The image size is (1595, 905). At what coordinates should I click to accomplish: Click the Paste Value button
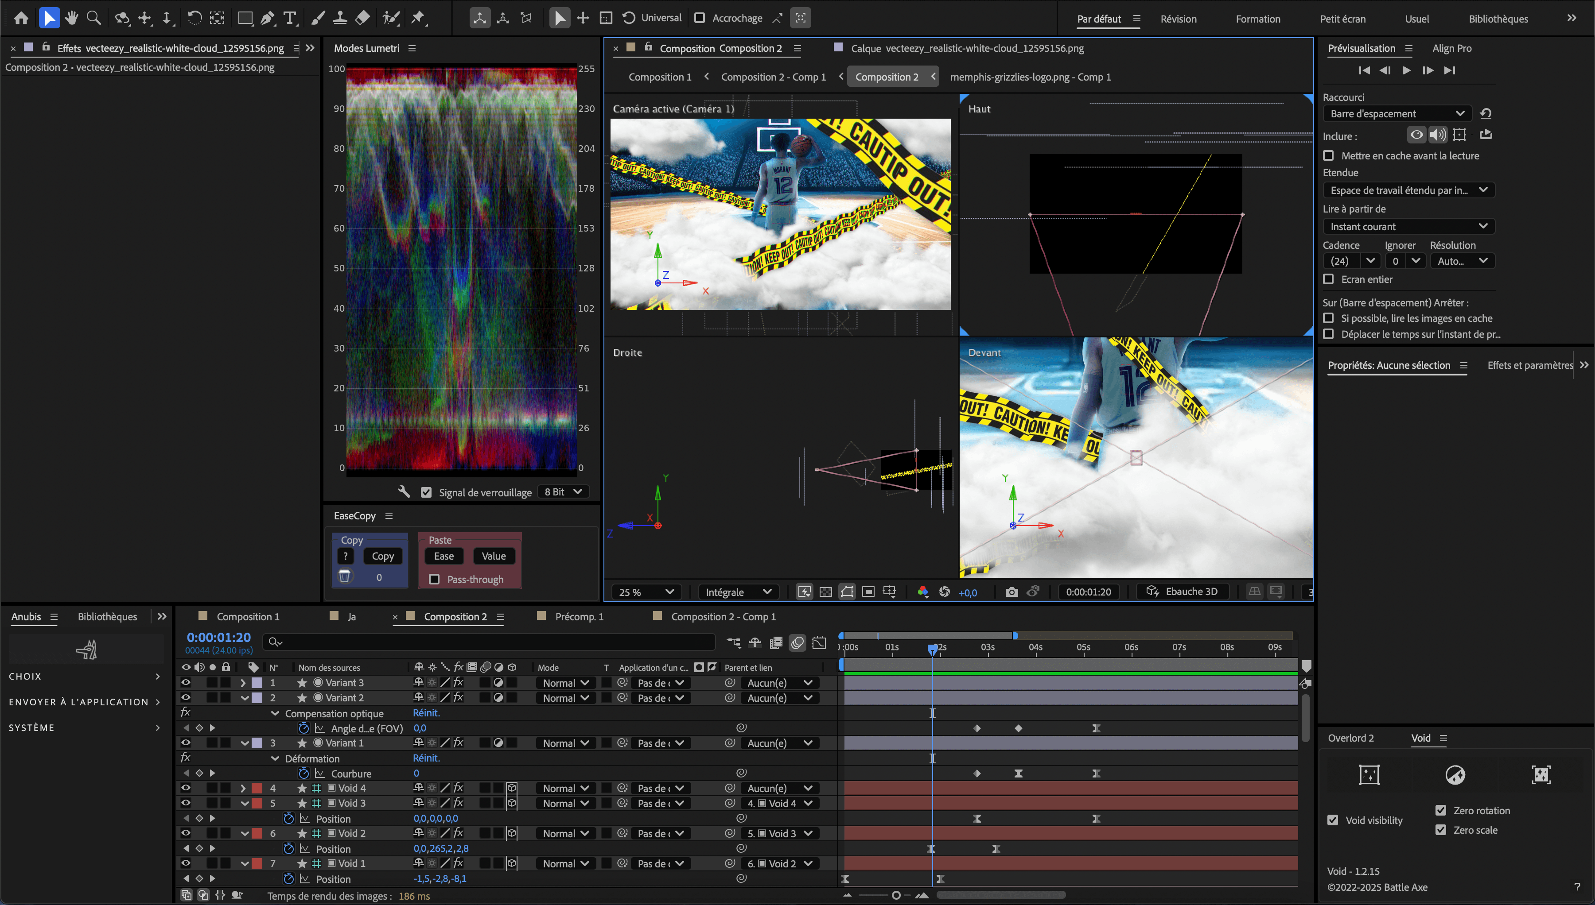pyautogui.click(x=494, y=556)
